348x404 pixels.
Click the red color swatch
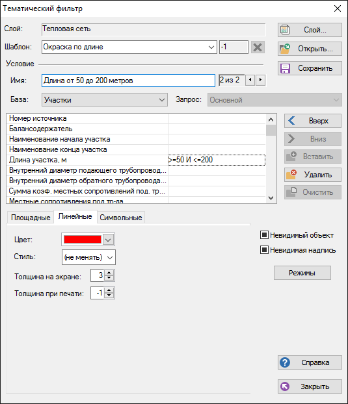tap(83, 240)
